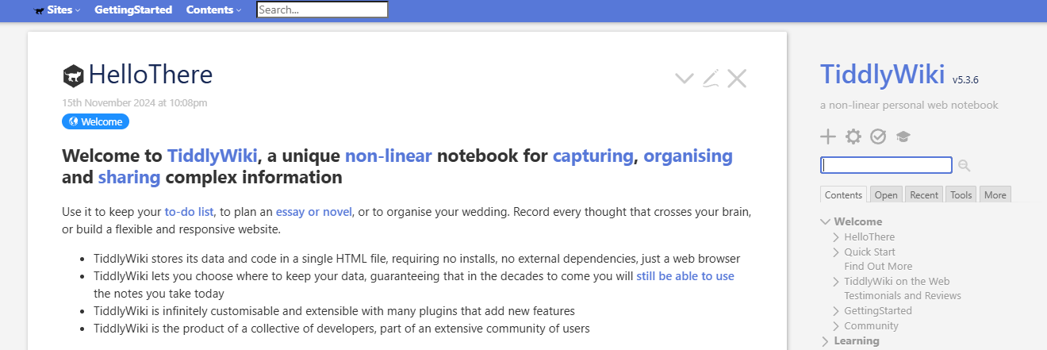Open Learning in the contents tree
The image size is (1047, 350).
tap(857, 341)
